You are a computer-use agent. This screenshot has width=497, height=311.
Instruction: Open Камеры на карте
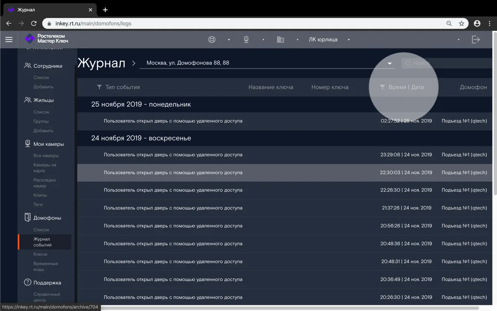click(x=45, y=168)
